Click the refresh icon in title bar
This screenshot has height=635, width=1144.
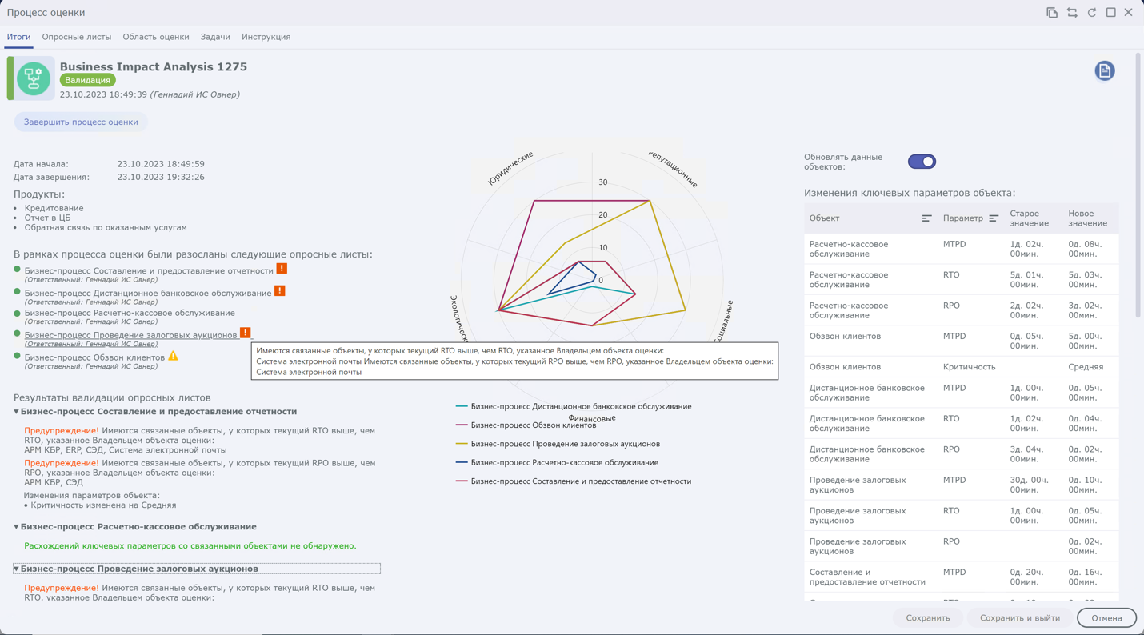(x=1092, y=13)
